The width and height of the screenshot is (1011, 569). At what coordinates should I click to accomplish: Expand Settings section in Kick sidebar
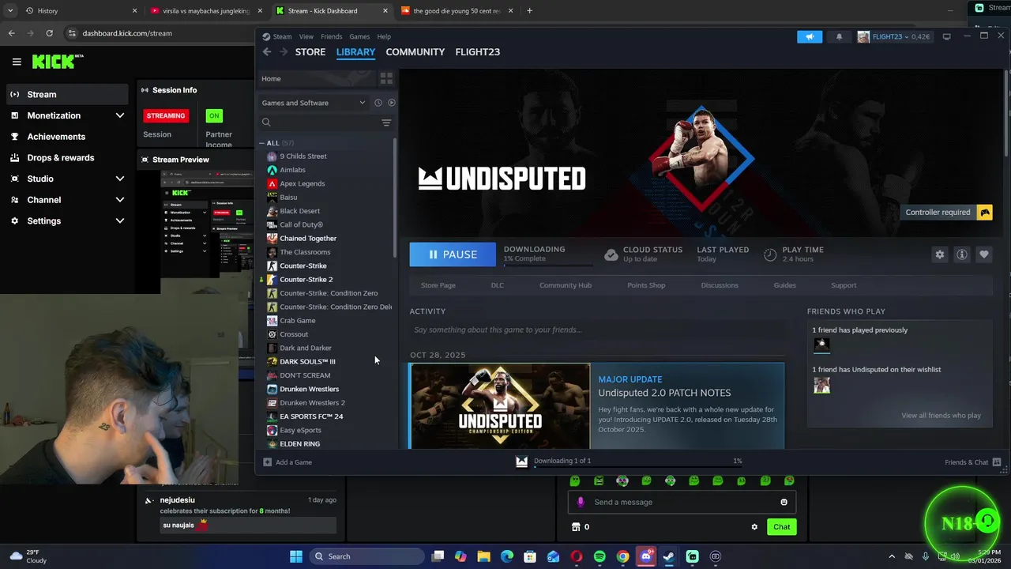(119, 221)
